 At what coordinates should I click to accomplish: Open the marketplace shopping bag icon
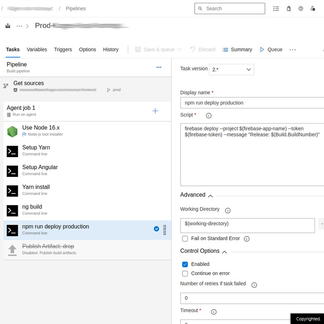point(289,9)
